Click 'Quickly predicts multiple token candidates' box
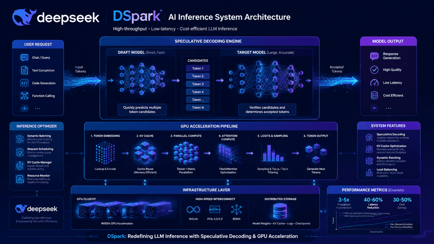This screenshot has width=434, height=244. coord(142,110)
